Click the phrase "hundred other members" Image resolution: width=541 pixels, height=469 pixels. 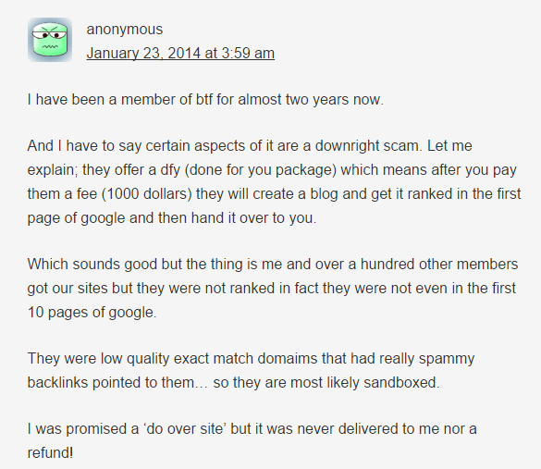439,265
